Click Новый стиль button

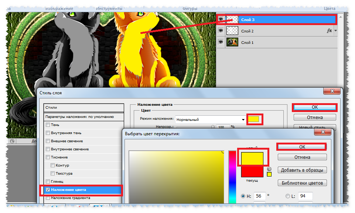[x=315, y=127]
